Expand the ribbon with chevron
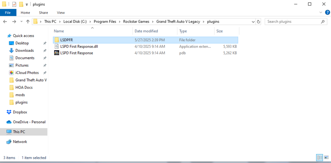The image size is (331, 163). 321,13
